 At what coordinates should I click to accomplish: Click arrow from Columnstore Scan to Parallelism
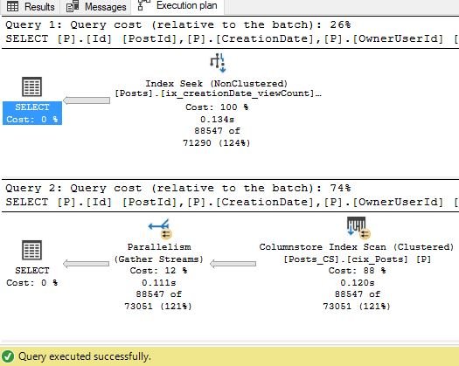[x=233, y=264]
